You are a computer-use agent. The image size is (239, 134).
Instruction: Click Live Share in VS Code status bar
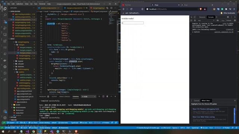(33, 122)
